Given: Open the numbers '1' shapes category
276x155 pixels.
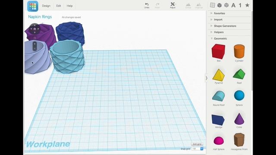Looking at the screenshot, I should 240,5.
